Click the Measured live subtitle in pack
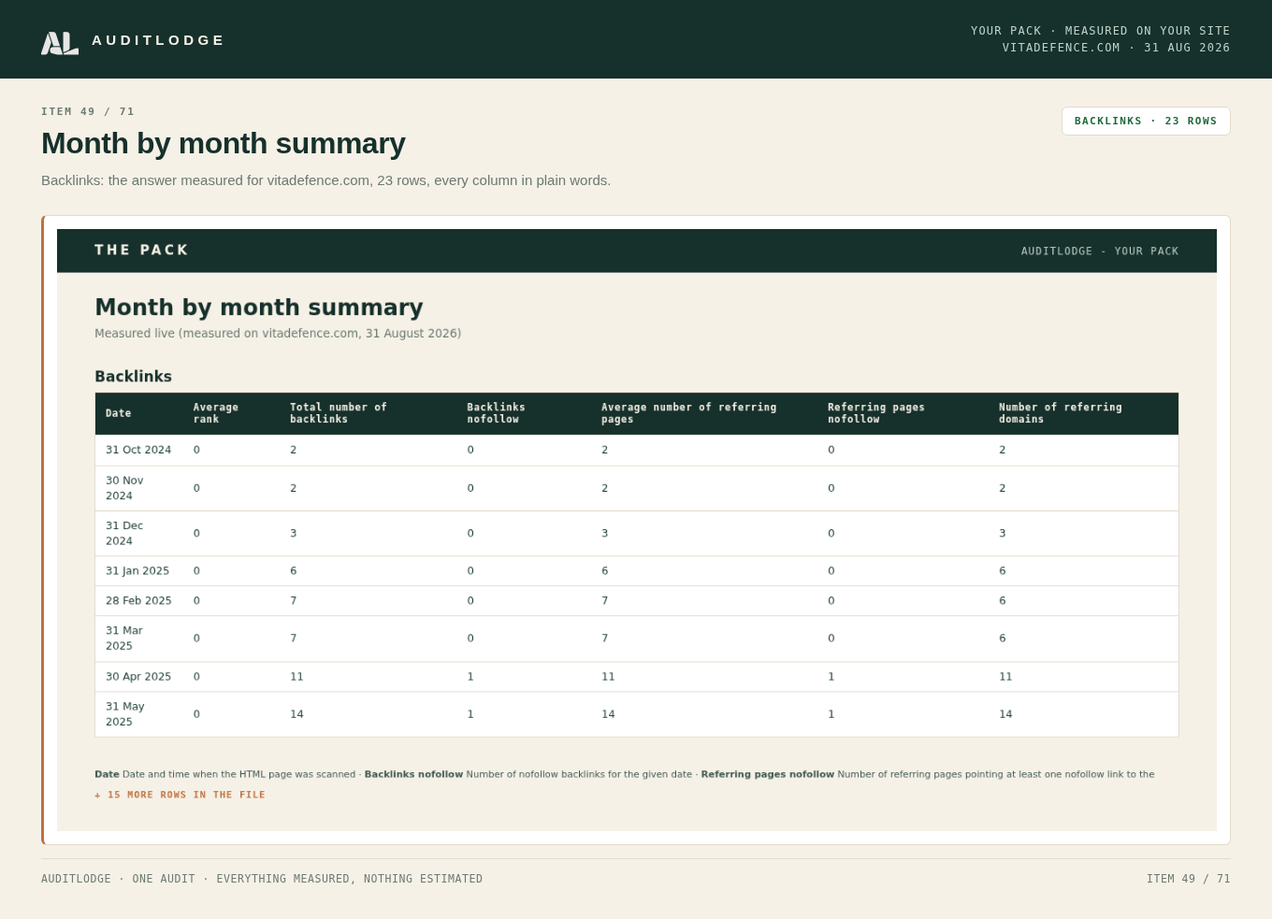Viewport: 1272px width, 919px height. pyautogui.click(x=278, y=333)
